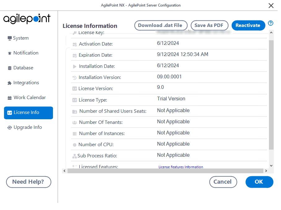Screen dimensions: 281x210
Task: Click the Need Help? button
Action: [29, 182]
